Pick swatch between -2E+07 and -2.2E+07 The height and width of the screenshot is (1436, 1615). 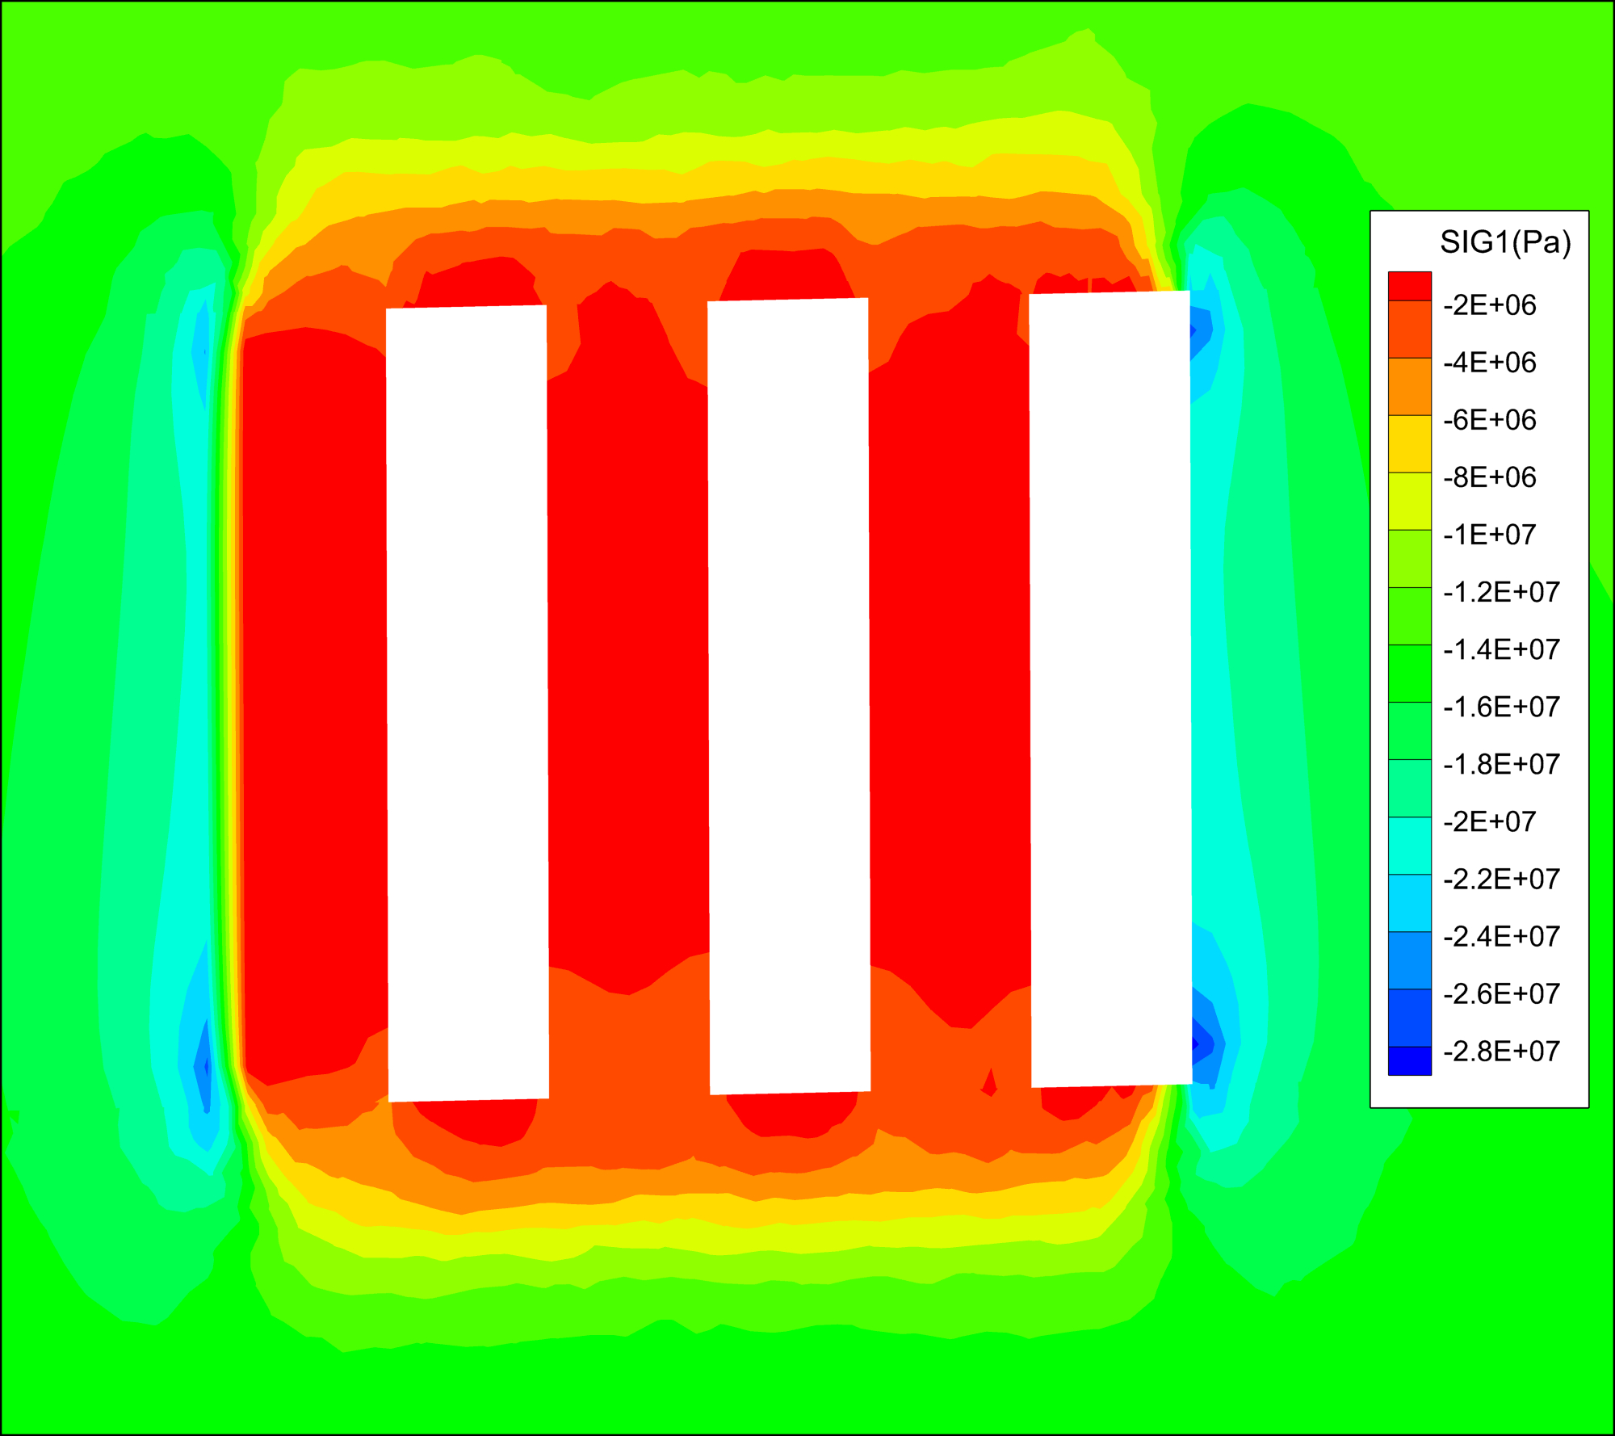1409,846
